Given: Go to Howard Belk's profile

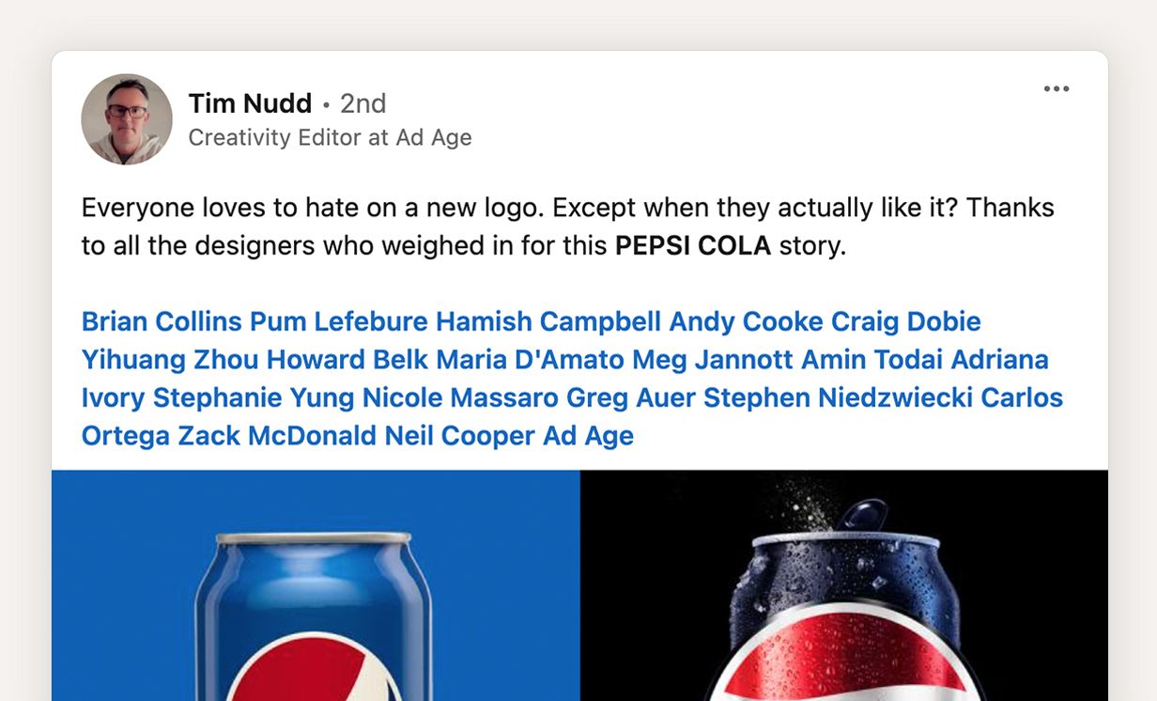Looking at the screenshot, I should (347, 360).
